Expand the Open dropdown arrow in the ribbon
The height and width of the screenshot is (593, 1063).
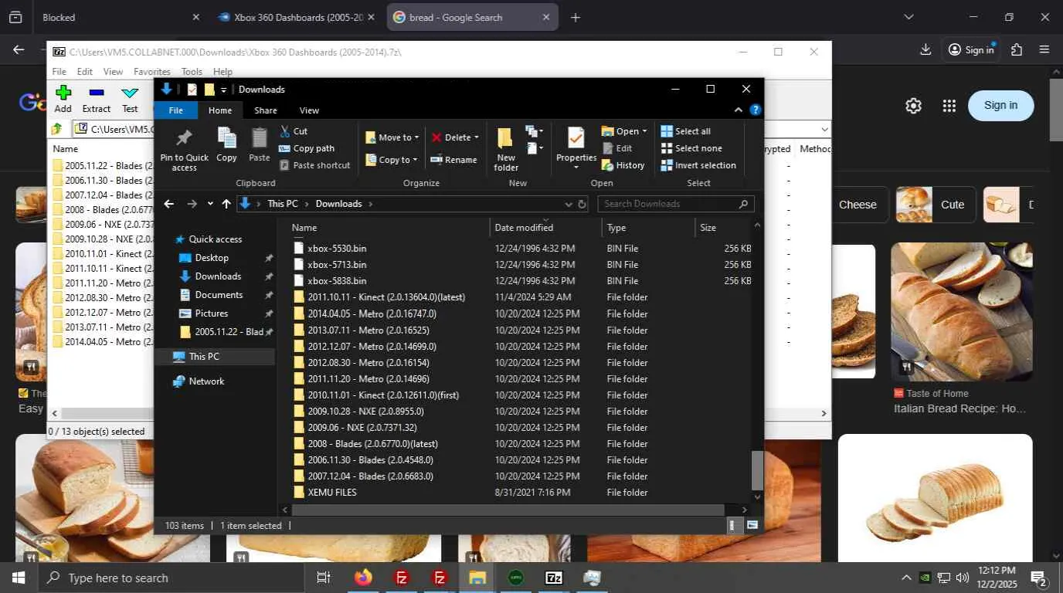644,131
